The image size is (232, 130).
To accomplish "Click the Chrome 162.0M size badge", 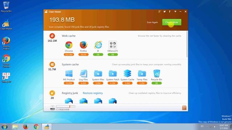I will coord(69,55).
